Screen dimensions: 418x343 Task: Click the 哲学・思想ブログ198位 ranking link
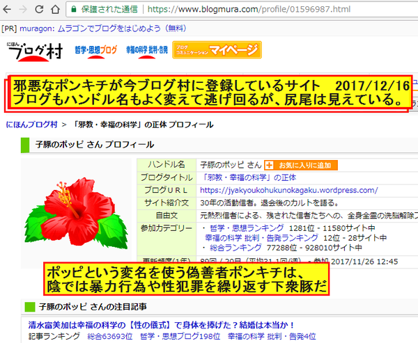pyautogui.click(x=180, y=336)
